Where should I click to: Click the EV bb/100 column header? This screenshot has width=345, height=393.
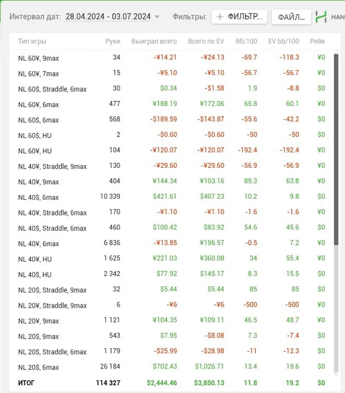click(283, 42)
